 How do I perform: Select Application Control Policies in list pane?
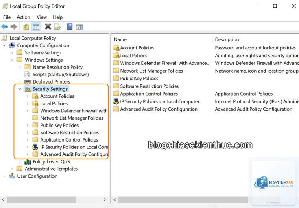(x=149, y=94)
